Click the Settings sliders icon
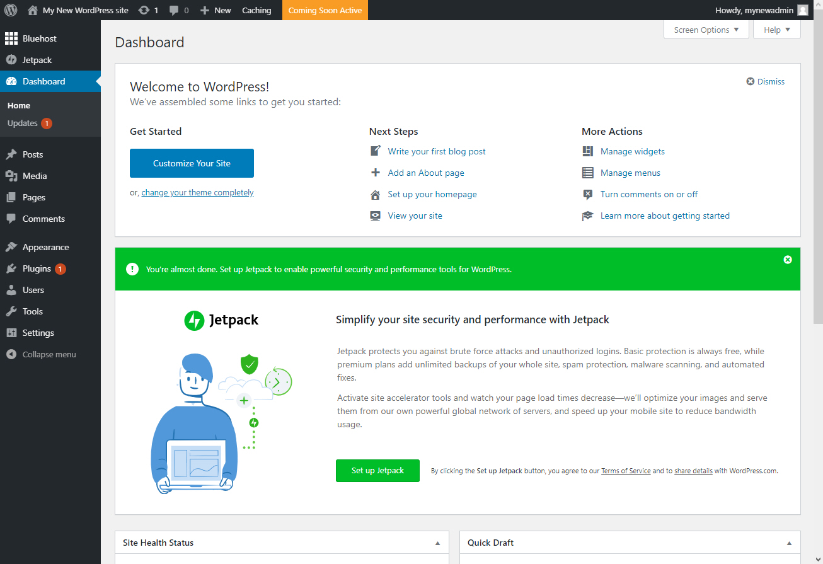The height and width of the screenshot is (564, 823). 11,333
